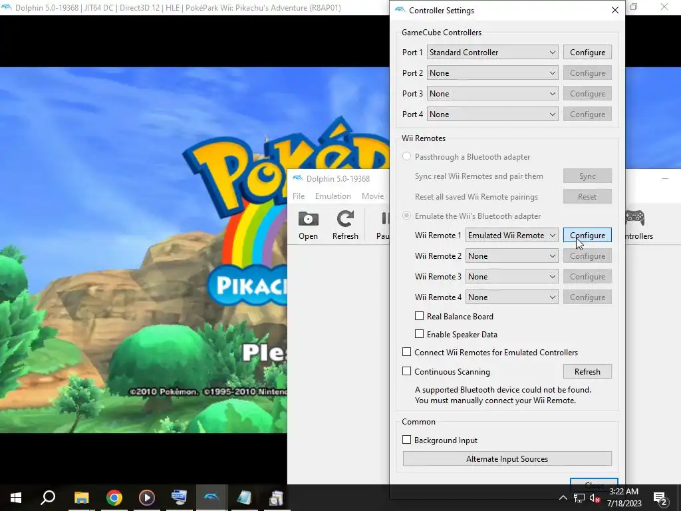Open the Port 2 controller dropdown

493,73
